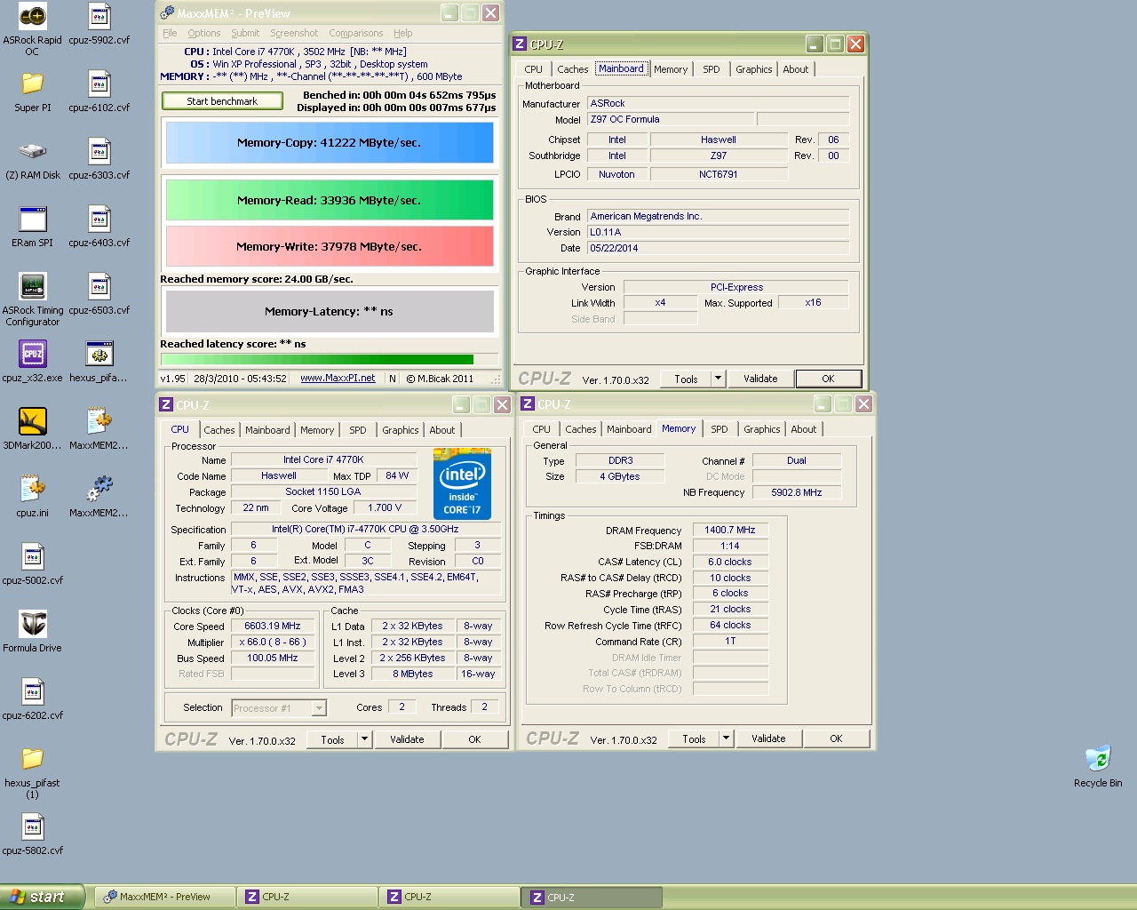
Task: Open the (Z) RAM Disk icon
Action: click(33, 151)
